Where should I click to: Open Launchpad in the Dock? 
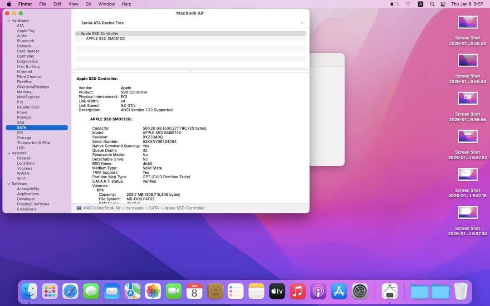point(50,291)
